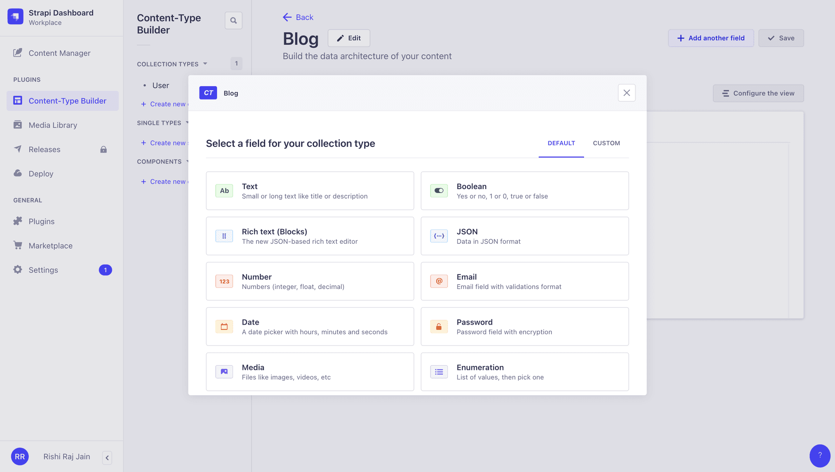Click Add another field button
The height and width of the screenshot is (472, 835).
click(x=711, y=38)
